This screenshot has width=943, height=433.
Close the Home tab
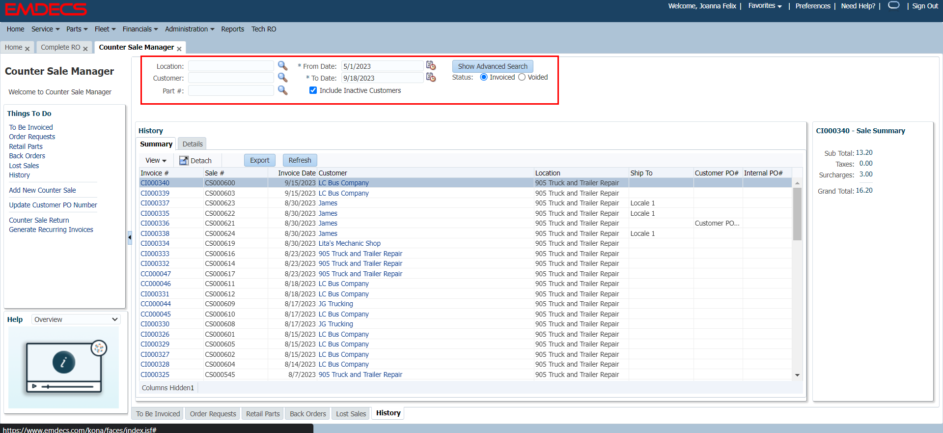[x=27, y=48]
